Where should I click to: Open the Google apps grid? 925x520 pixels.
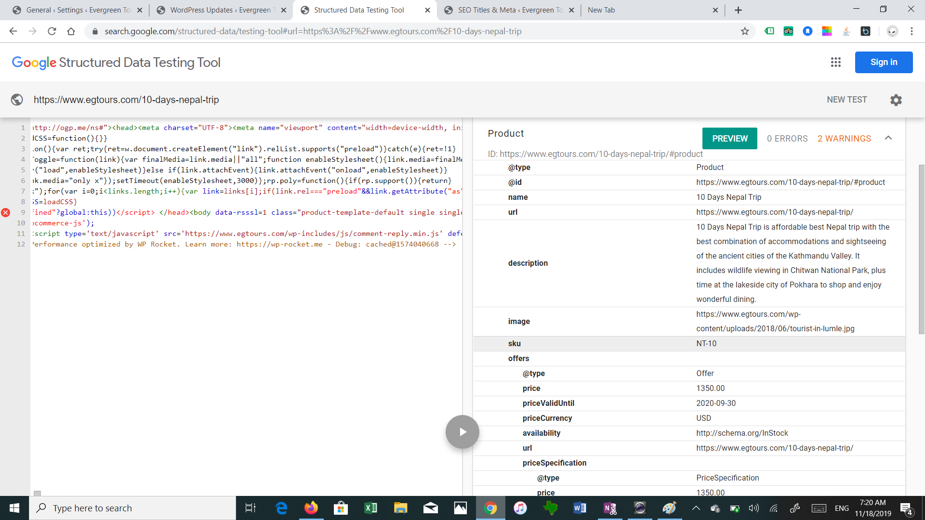click(x=835, y=62)
